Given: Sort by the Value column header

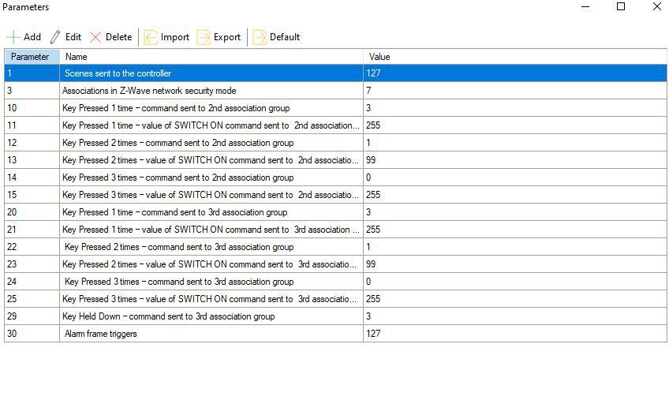Looking at the screenshot, I should [x=515, y=57].
